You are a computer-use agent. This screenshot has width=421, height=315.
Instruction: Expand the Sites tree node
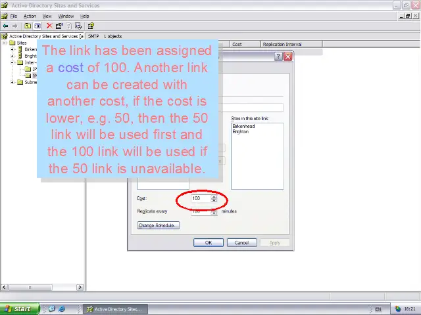pos(5,43)
